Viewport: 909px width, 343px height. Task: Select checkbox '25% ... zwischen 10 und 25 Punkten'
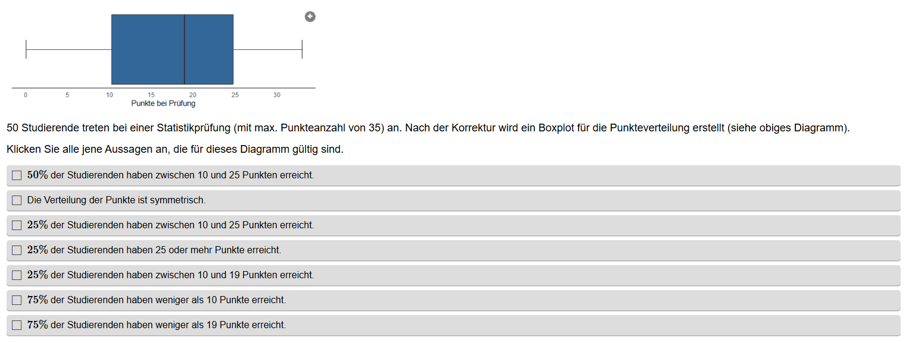click(17, 225)
